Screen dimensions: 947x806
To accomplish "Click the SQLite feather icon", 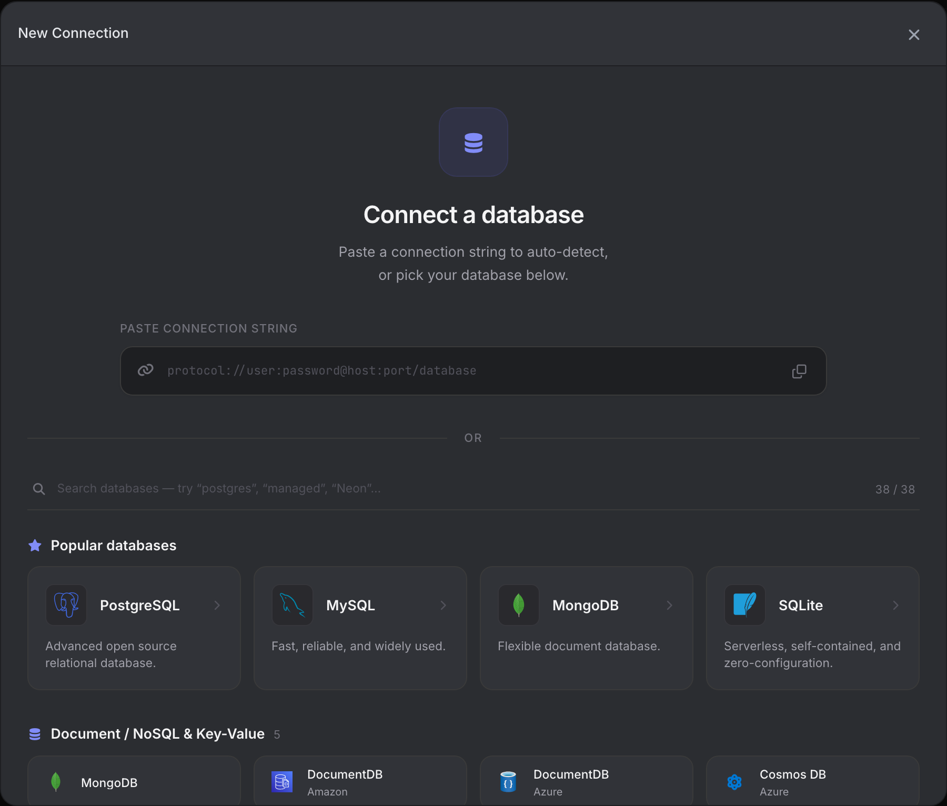I will [745, 605].
